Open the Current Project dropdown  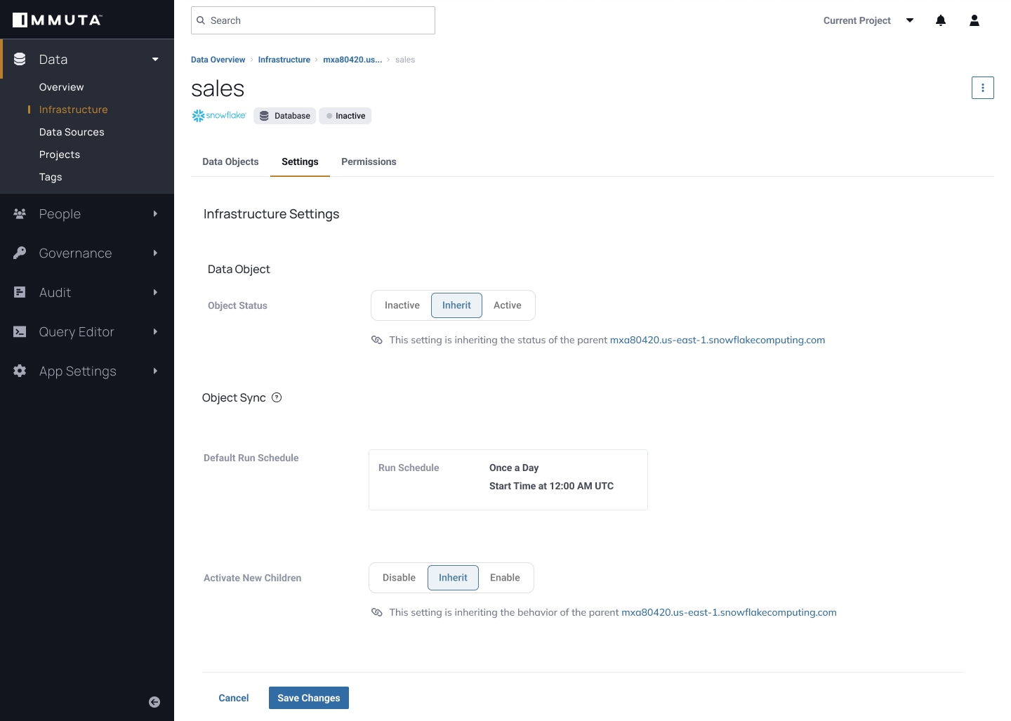tap(868, 20)
